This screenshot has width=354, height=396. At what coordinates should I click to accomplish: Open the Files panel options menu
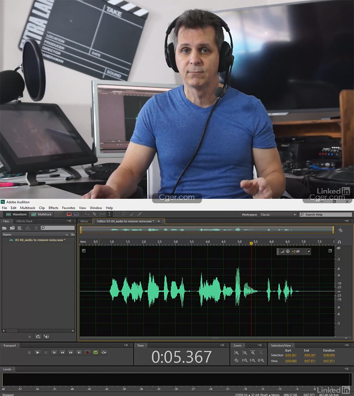(x=69, y=221)
